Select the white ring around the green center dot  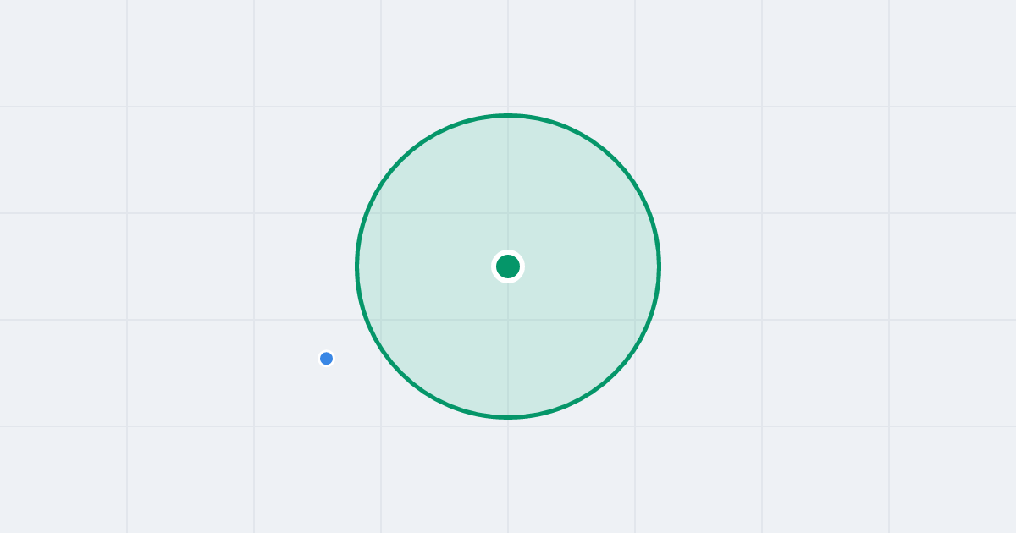[508, 252]
